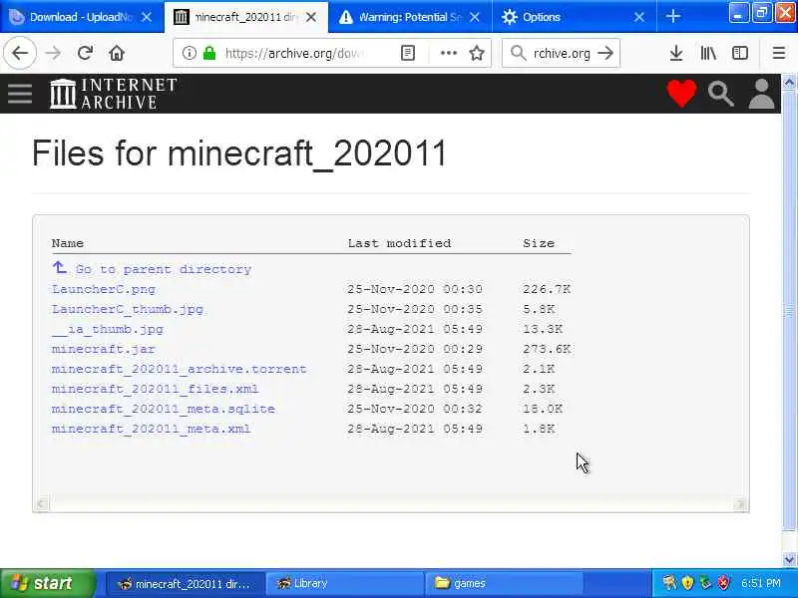The image size is (798, 598).
Task: Open page actions three-dot menu
Action: 448,53
